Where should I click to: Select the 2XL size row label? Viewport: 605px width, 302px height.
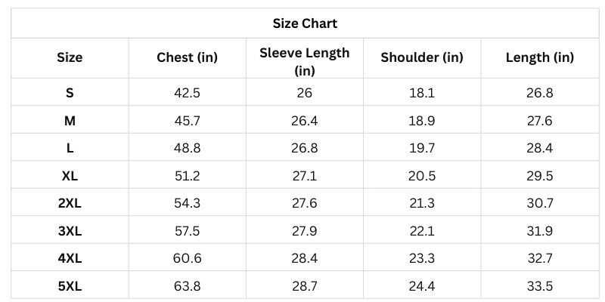[70, 204]
